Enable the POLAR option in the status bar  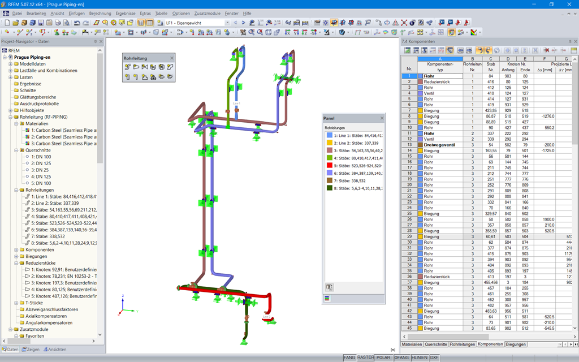[383, 357]
